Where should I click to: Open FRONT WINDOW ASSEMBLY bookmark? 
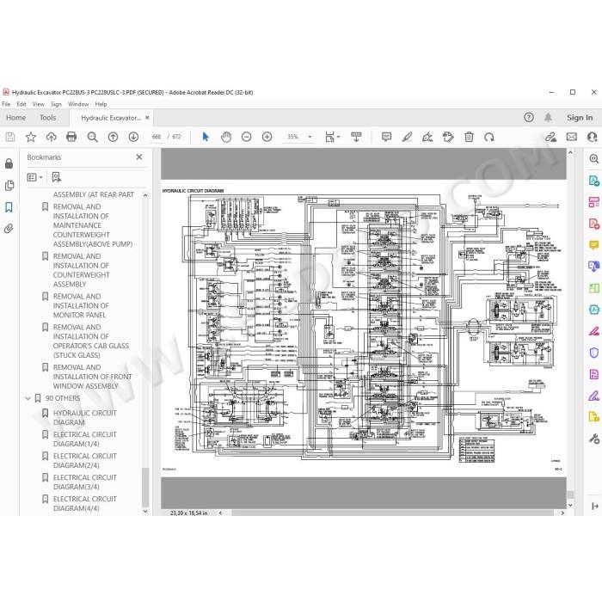(x=92, y=377)
